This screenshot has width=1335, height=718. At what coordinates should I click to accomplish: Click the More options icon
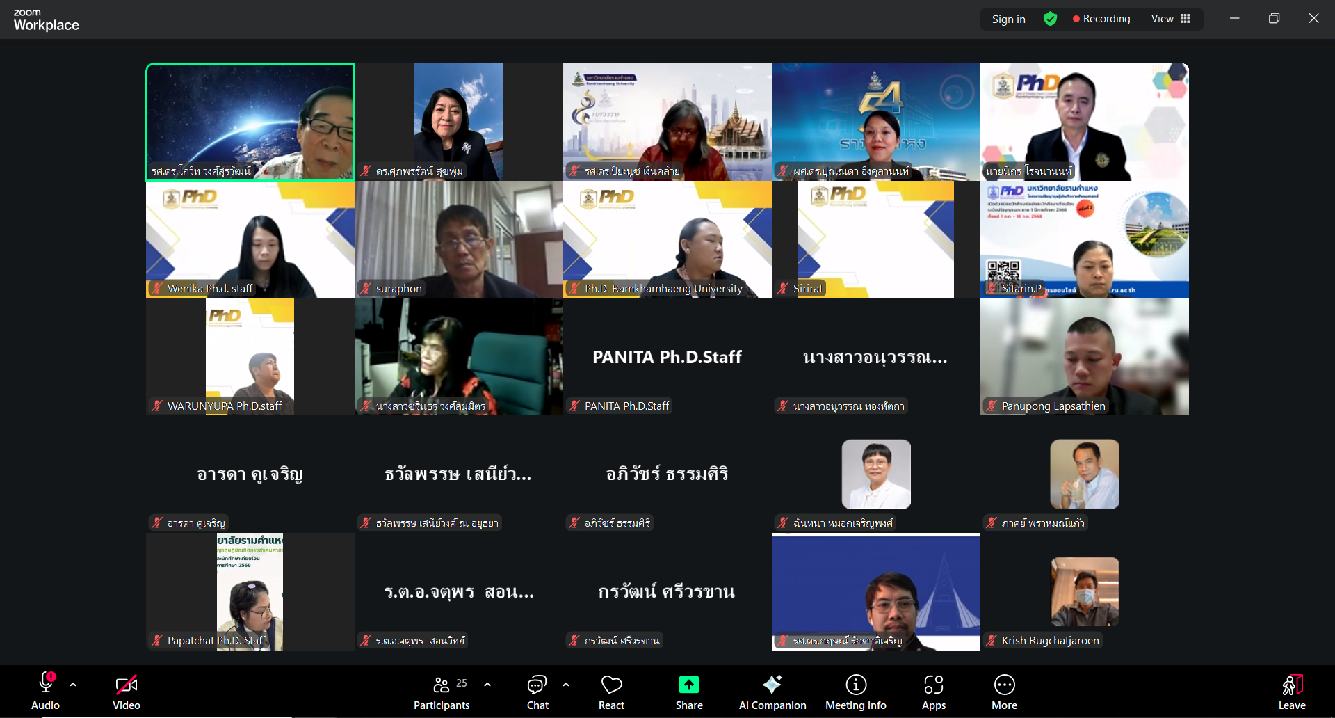1004,685
